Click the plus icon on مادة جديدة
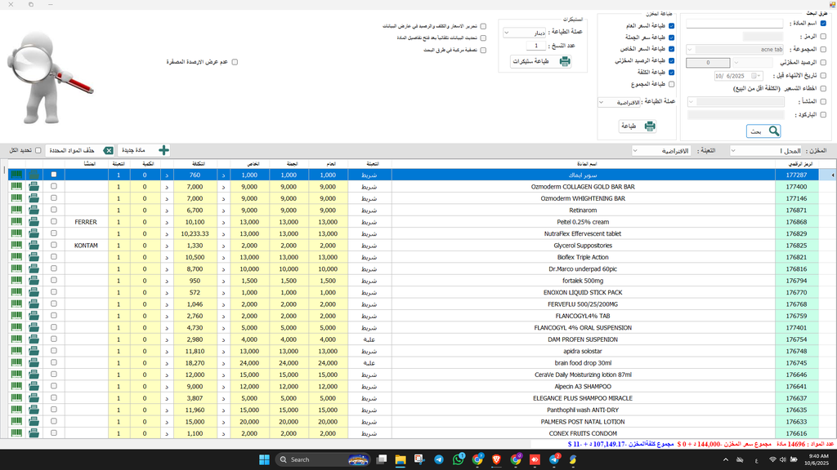The width and height of the screenshot is (837, 470). (163, 150)
